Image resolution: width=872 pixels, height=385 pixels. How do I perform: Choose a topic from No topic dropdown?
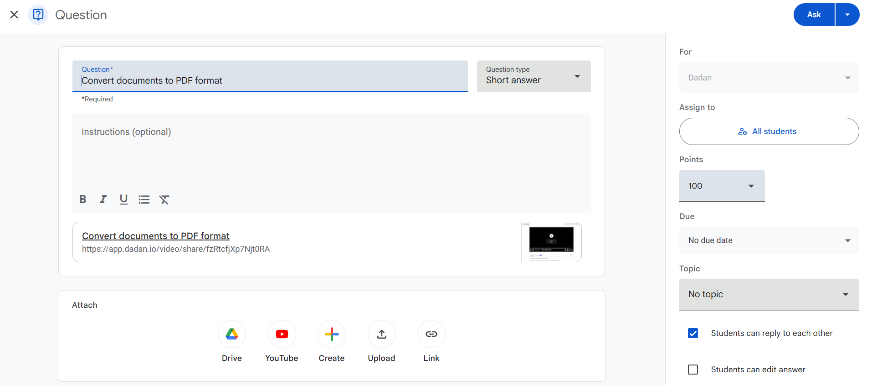click(769, 295)
